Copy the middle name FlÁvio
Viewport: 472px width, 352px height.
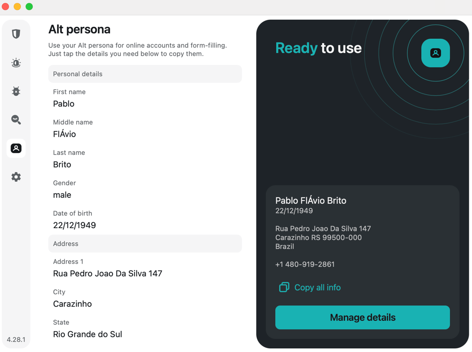65,134
